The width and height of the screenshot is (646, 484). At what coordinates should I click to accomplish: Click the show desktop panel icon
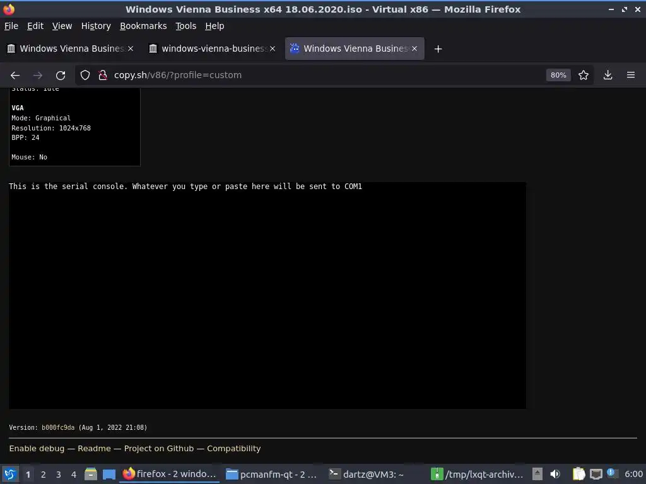(x=109, y=475)
